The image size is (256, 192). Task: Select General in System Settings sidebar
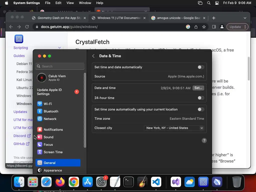[58, 163]
